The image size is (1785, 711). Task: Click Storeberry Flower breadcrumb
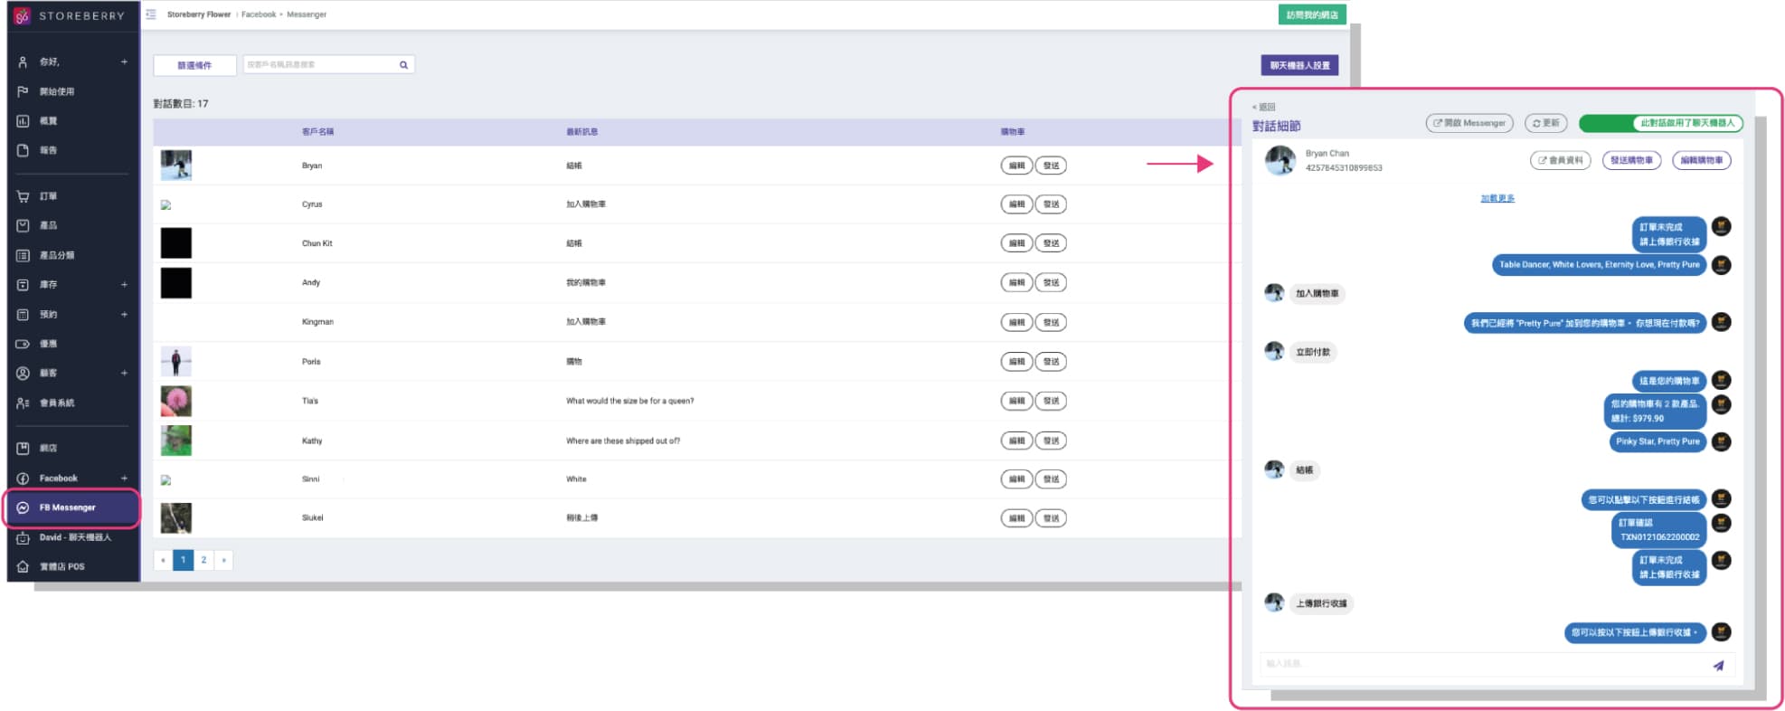pos(199,14)
